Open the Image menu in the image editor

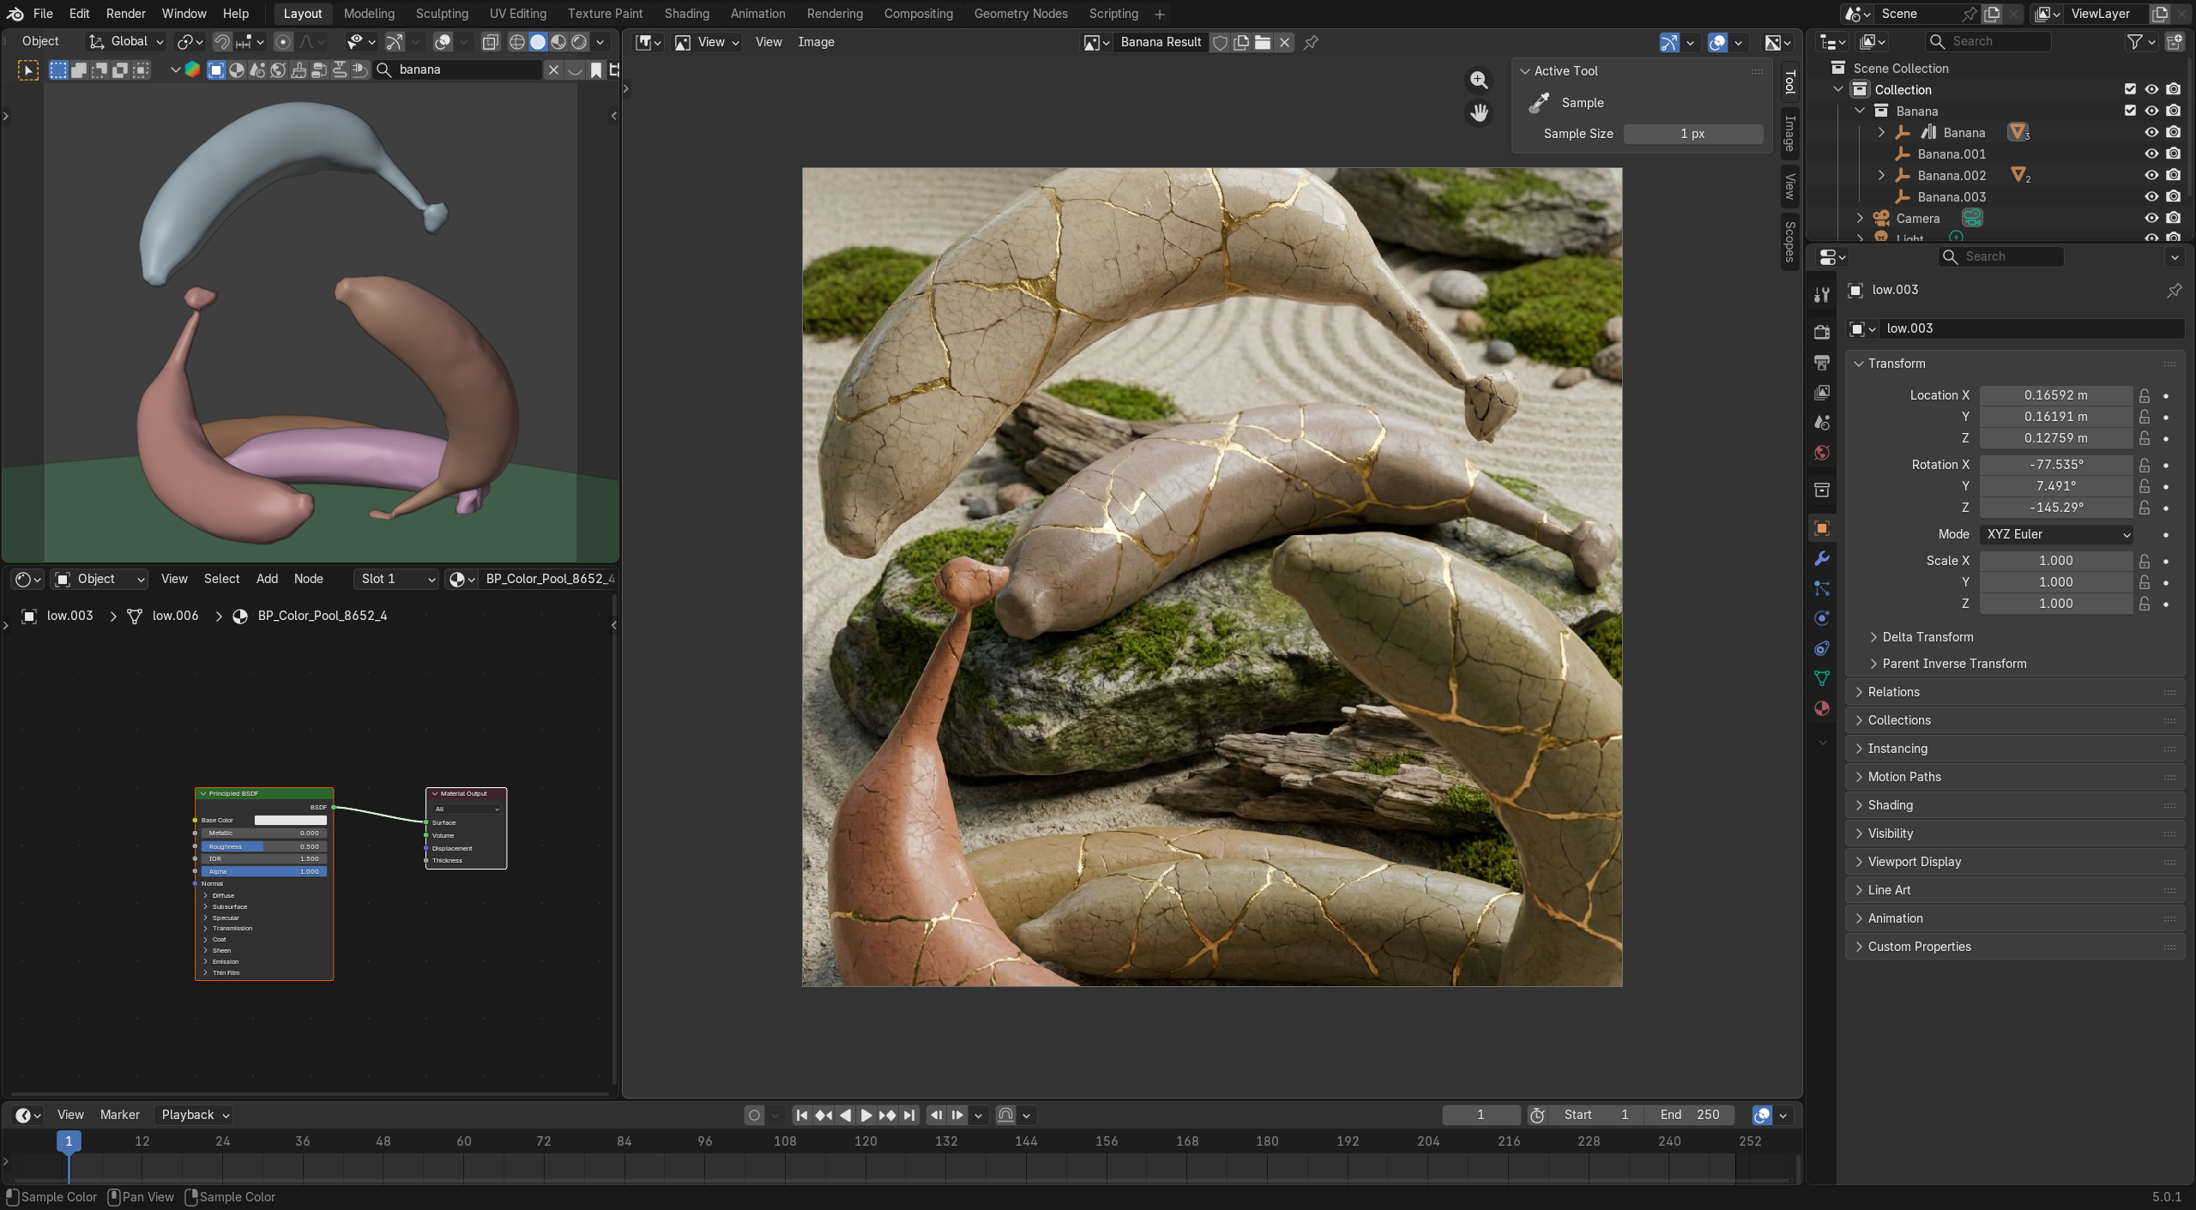816,42
